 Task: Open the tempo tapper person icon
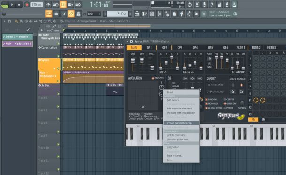pyautogui.click(x=189, y=14)
